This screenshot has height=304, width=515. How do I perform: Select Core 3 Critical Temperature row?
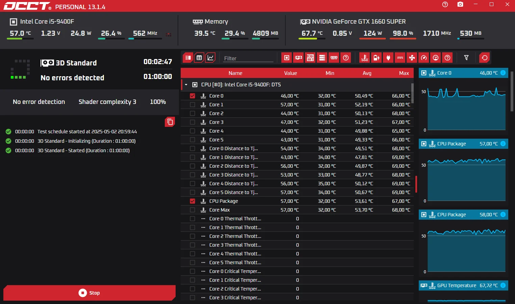click(x=297, y=298)
